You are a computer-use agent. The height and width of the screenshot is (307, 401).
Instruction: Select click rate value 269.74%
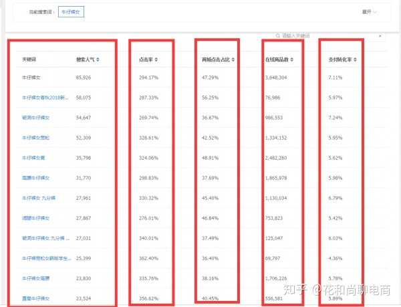point(148,118)
